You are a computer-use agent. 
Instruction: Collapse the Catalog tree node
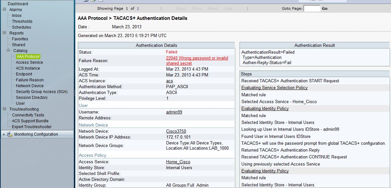tap(8, 51)
